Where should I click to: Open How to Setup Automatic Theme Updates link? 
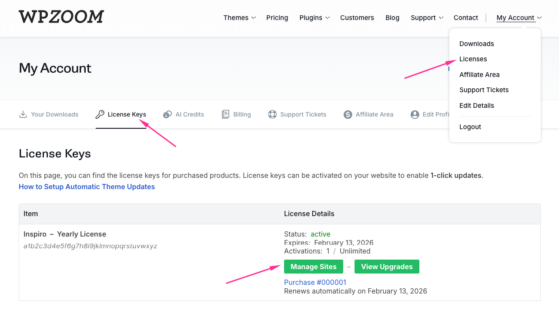pos(87,187)
